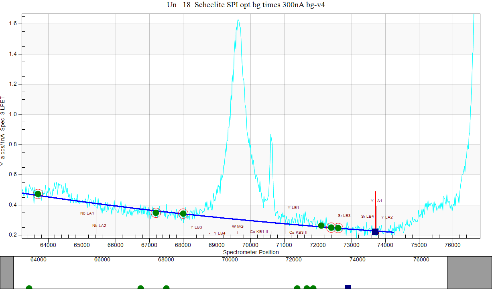This screenshot has height=289, width=492.
Task: Select the circled green point near 72400
Action: pyautogui.click(x=331, y=227)
